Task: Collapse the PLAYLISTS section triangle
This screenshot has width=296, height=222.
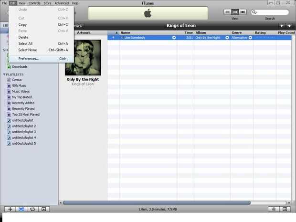Action: point(4,74)
